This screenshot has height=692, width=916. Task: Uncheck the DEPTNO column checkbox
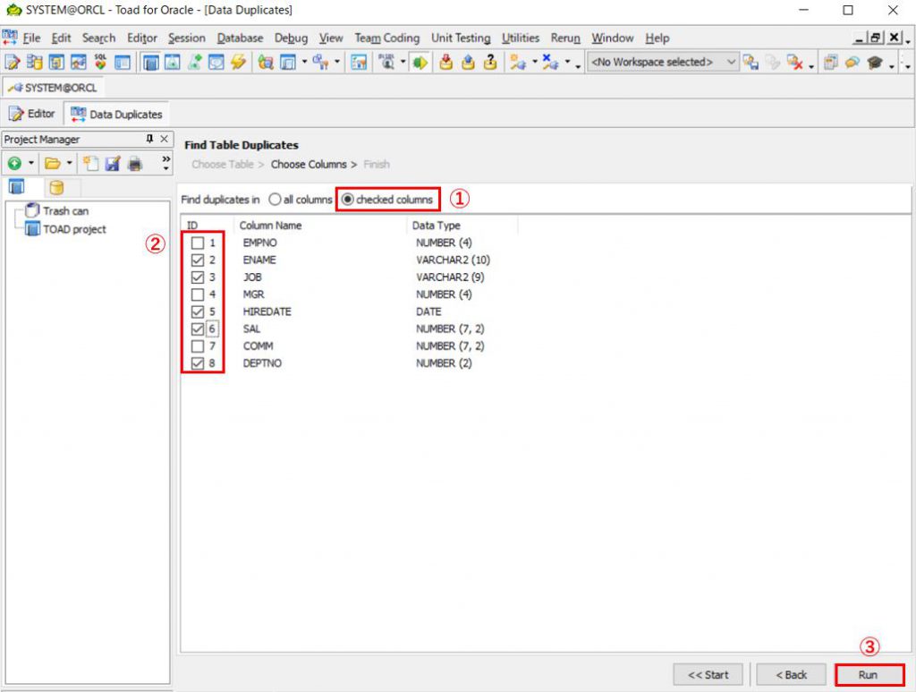pyautogui.click(x=198, y=363)
